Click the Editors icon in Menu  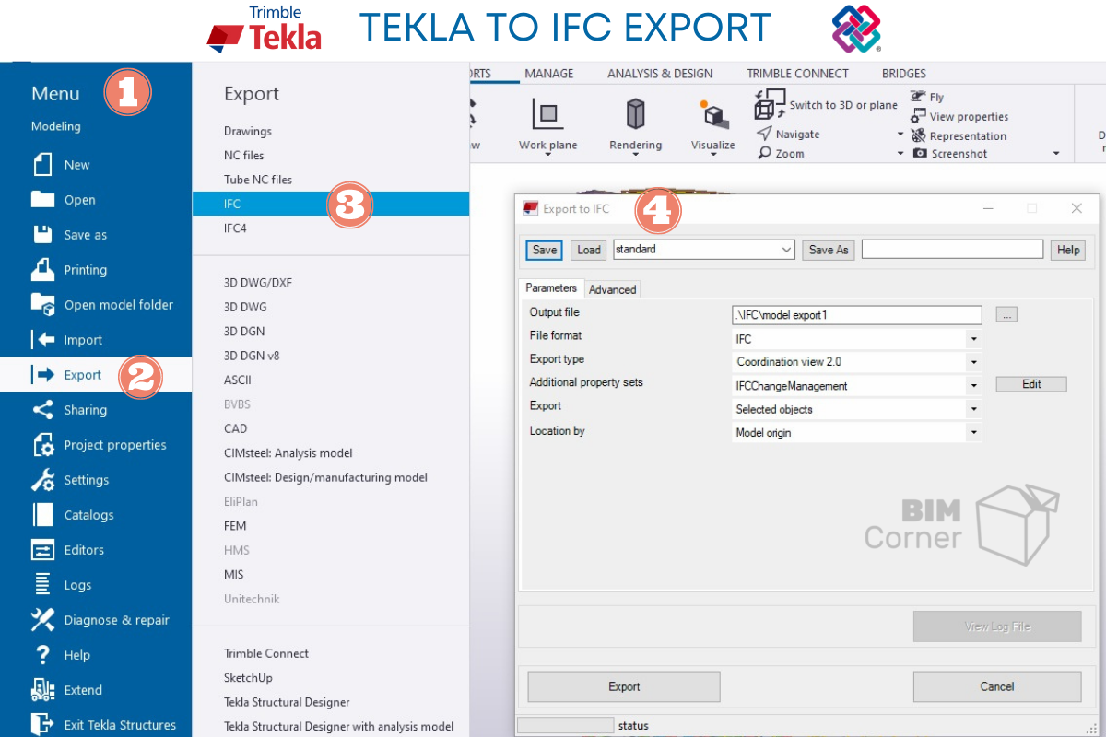pos(42,550)
